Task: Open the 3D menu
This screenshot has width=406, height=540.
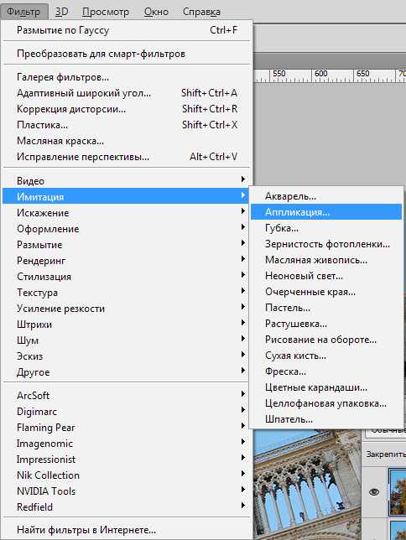Action: 62,12
